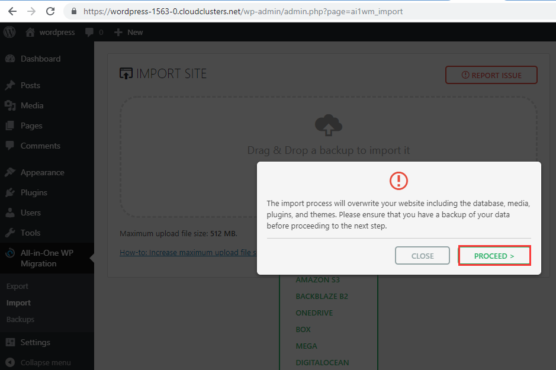
Task: Click the drag and drop backup area
Action: 329,157
